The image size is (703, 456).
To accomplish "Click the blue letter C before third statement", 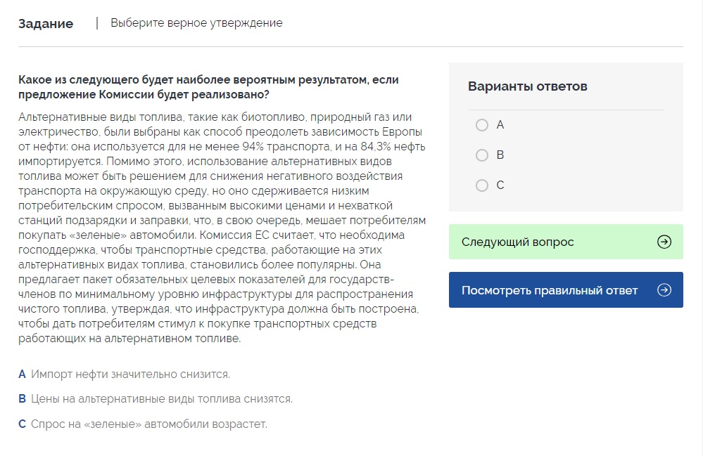I will (23, 424).
